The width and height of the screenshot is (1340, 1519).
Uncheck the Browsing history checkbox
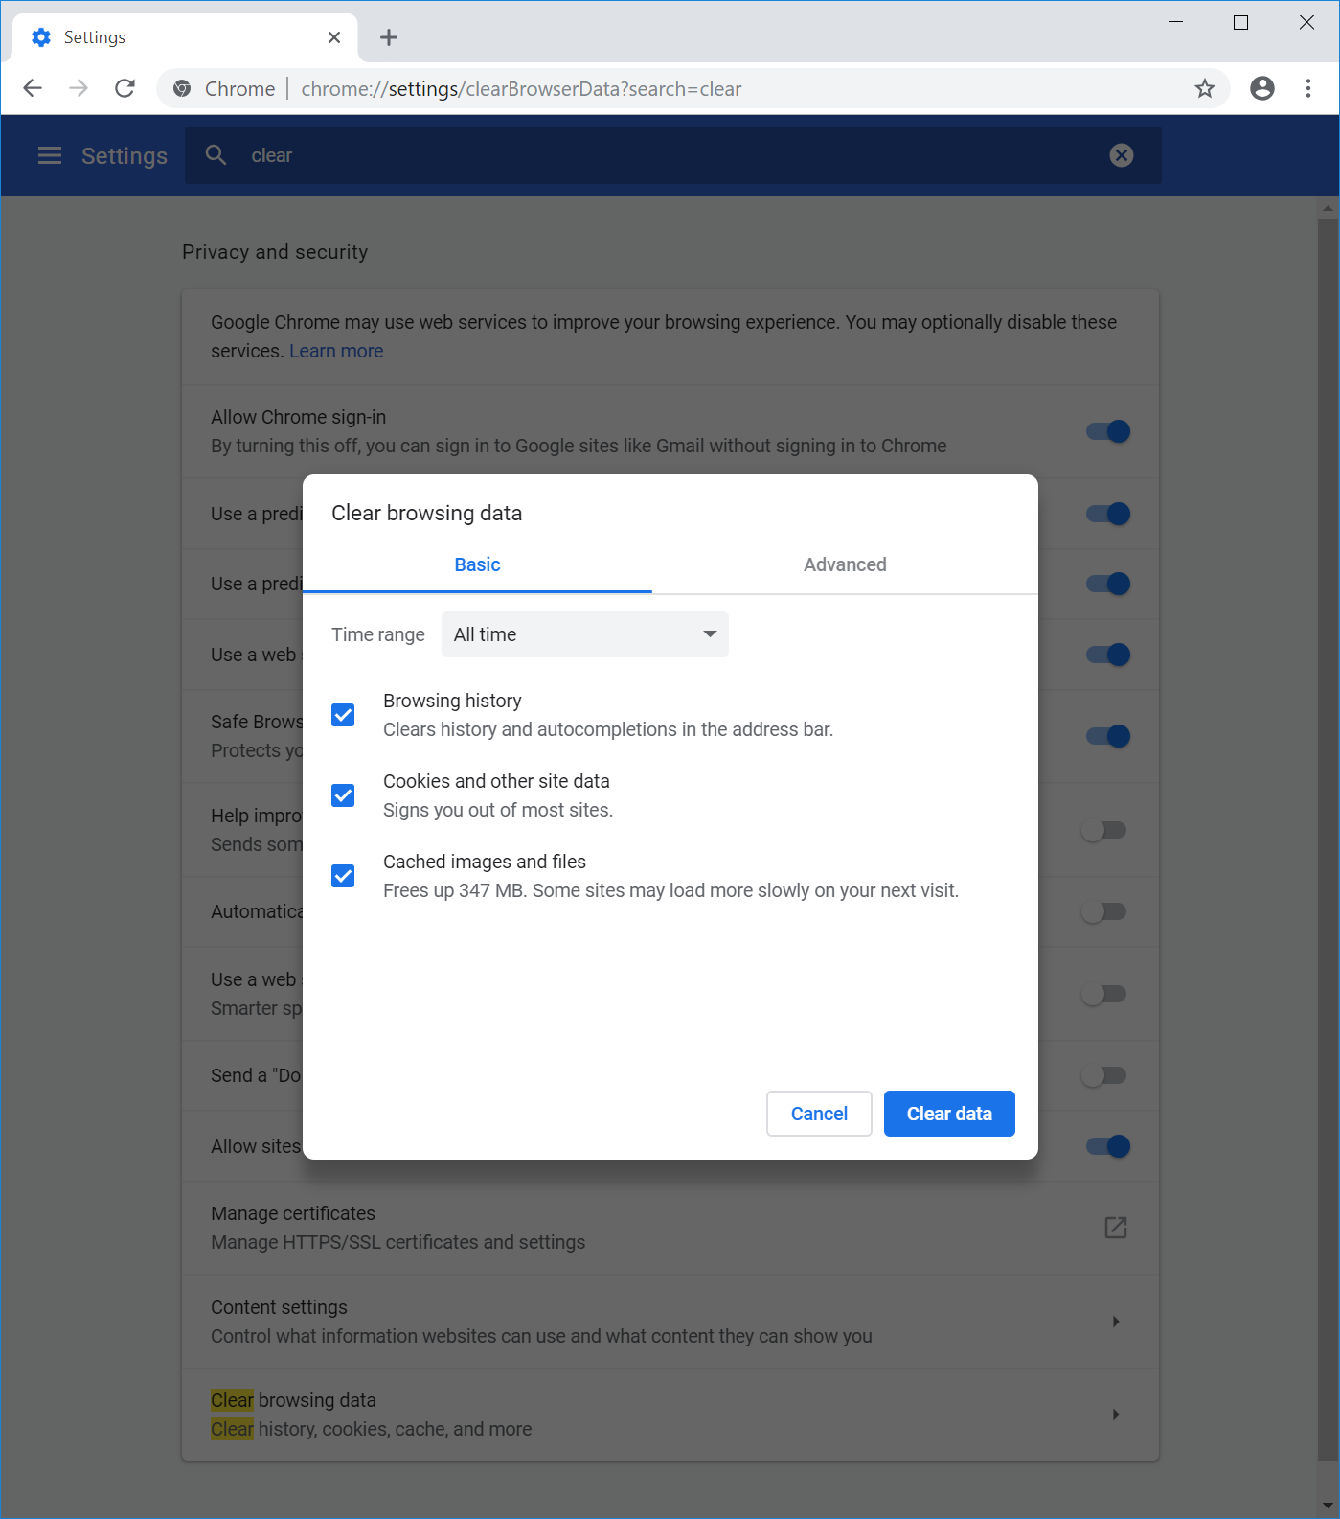[343, 715]
